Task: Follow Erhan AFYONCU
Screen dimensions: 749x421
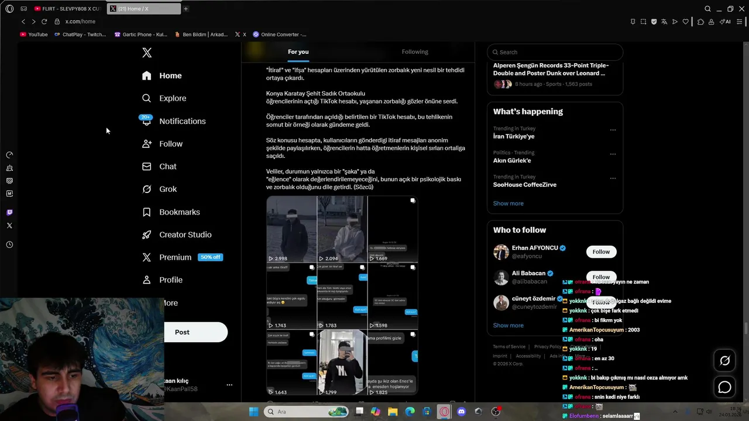Action: tap(601, 251)
